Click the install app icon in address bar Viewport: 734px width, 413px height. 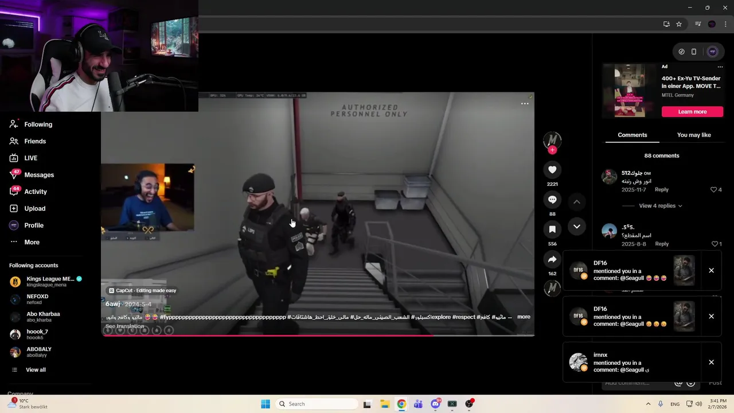666,24
